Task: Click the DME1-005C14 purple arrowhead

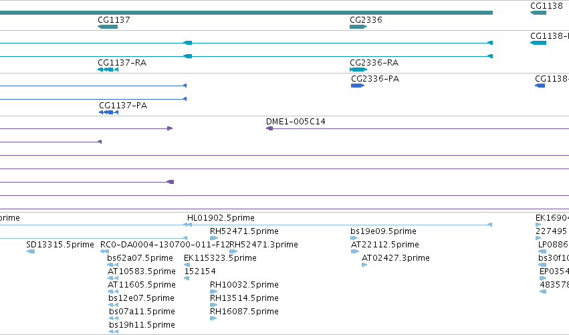Action: 269,128
